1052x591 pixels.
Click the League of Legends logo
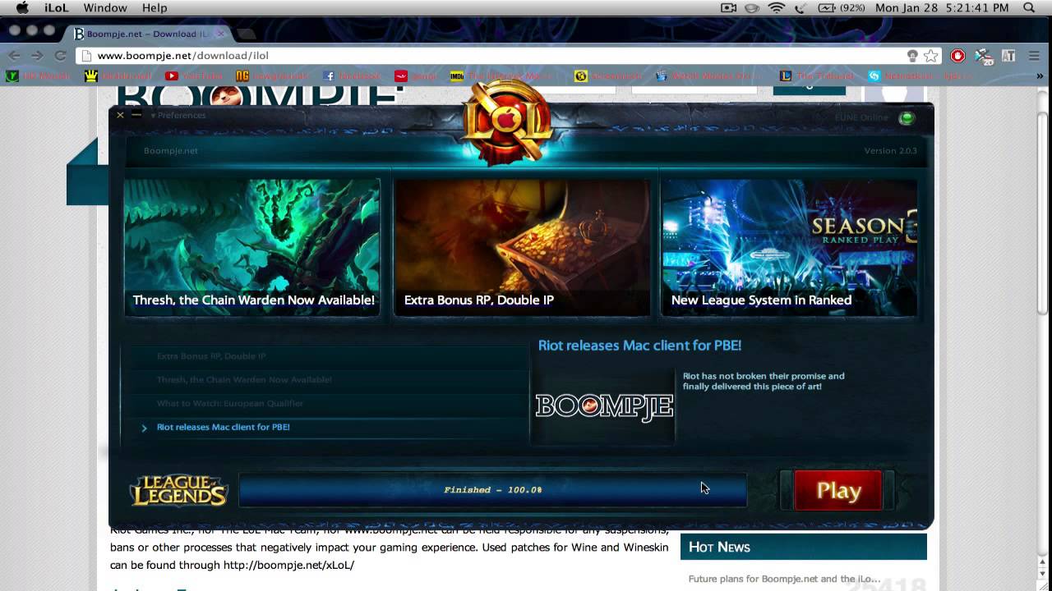[178, 490]
